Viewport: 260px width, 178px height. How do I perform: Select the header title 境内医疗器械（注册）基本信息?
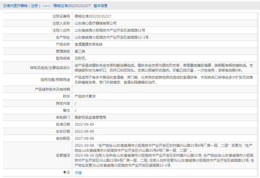[x=57, y=6]
